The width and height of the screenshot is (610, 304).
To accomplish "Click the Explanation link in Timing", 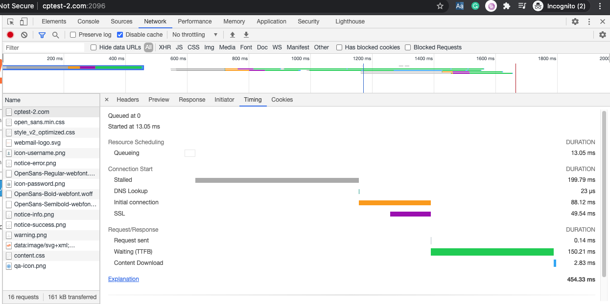I will click(123, 279).
